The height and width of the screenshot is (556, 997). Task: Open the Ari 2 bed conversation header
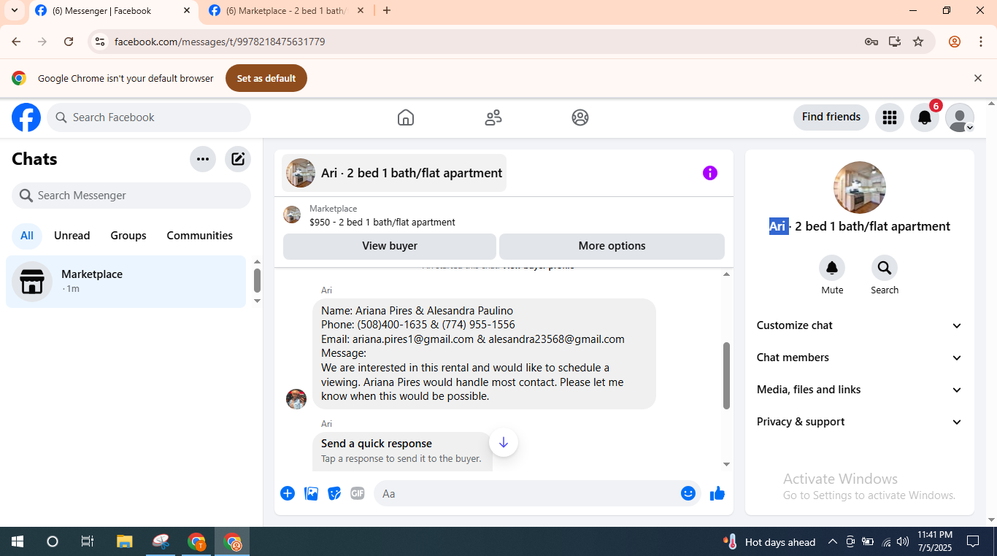(x=394, y=173)
